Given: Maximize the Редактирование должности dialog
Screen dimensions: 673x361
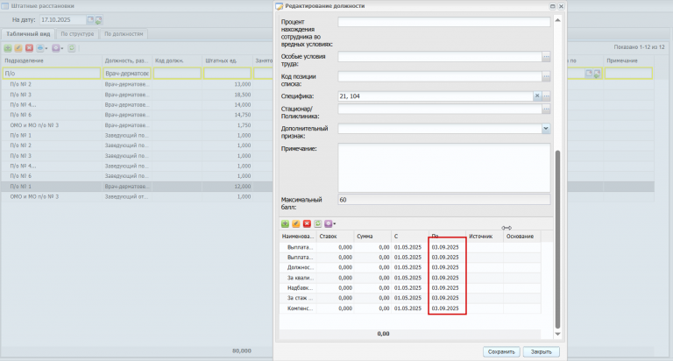Looking at the screenshot, I should (552, 6).
